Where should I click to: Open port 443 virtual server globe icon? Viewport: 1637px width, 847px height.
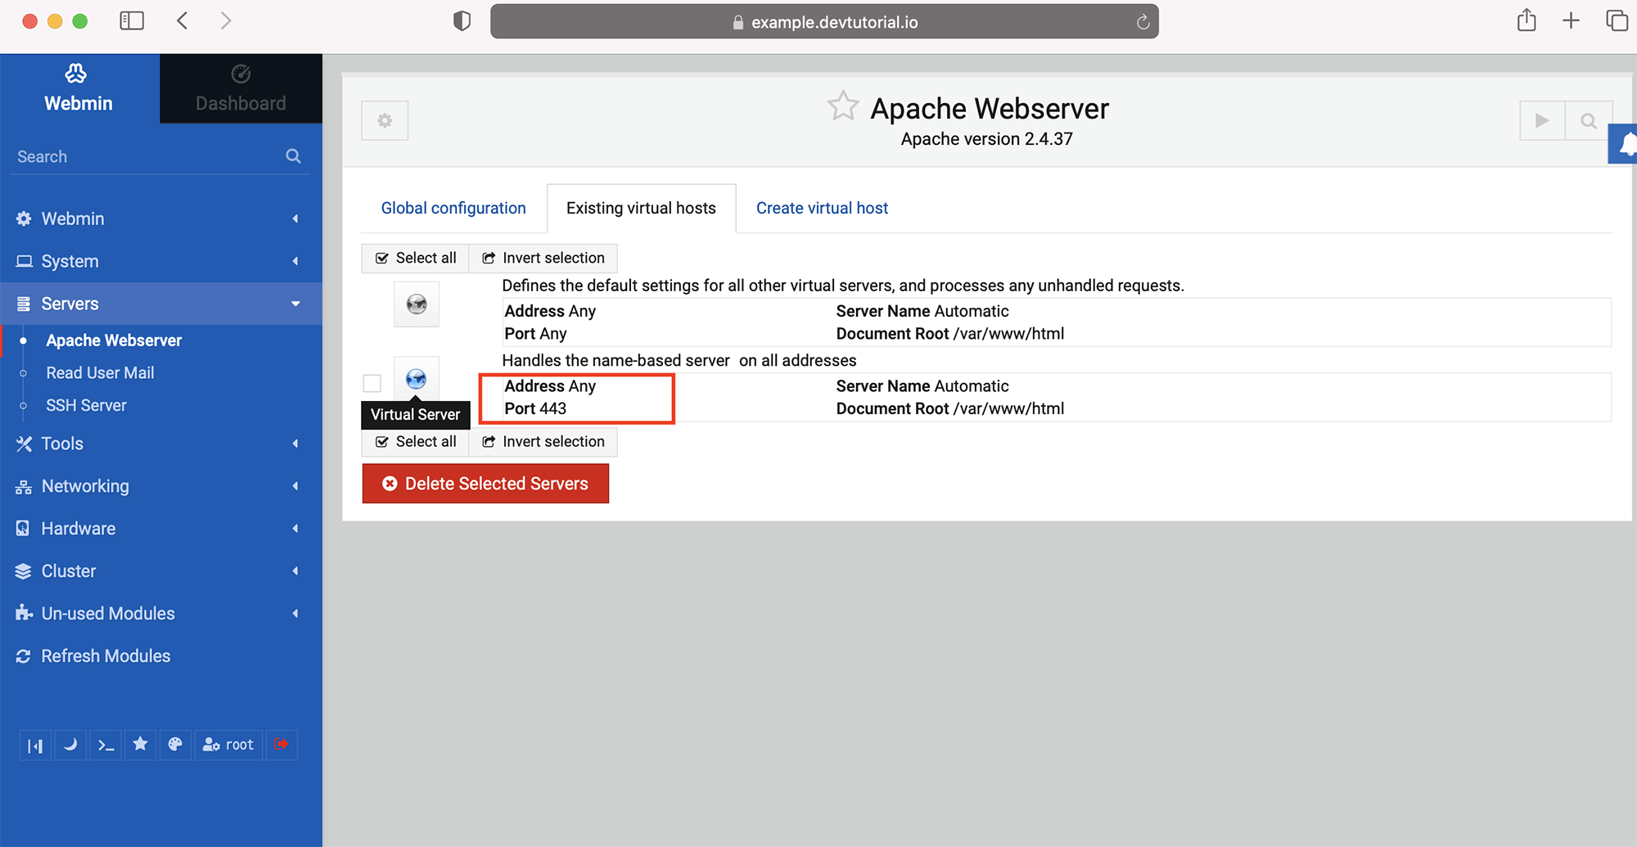(417, 379)
